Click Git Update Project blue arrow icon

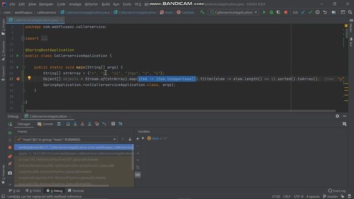point(303,12)
